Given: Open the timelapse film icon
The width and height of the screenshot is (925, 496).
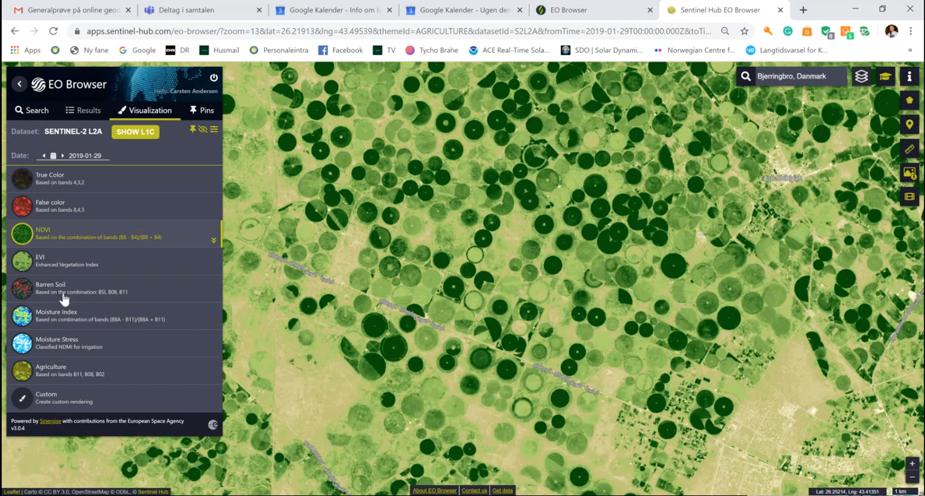Looking at the screenshot, I should pos(910,196).
